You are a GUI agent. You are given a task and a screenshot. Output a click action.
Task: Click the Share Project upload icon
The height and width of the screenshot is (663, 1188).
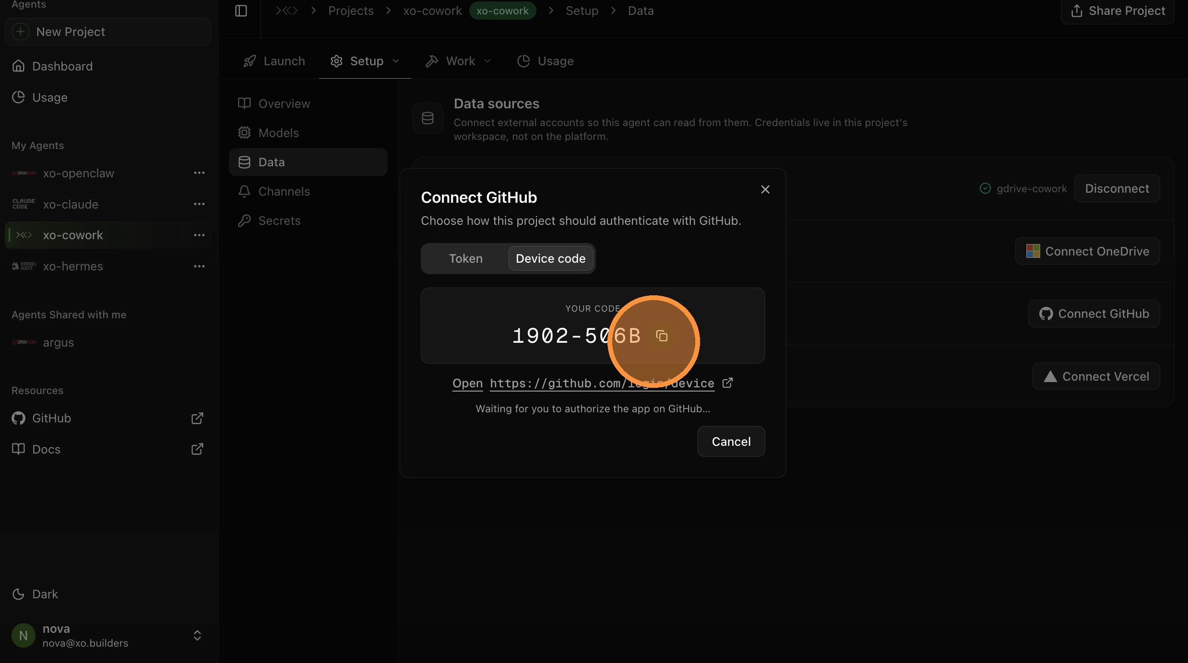1077,11
